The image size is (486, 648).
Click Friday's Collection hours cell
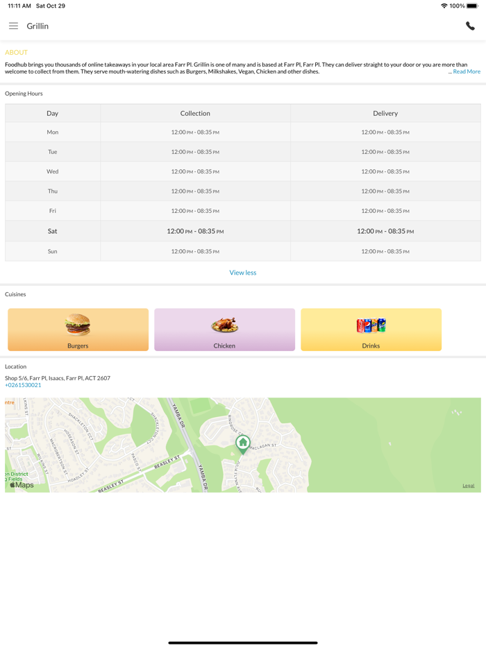point(195,211)
